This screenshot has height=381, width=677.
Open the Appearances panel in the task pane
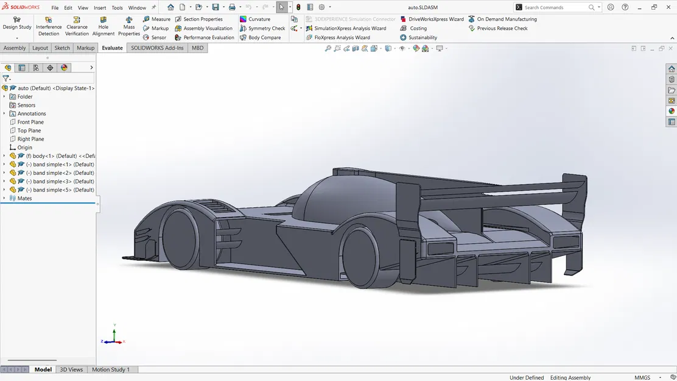coord(672,111)
